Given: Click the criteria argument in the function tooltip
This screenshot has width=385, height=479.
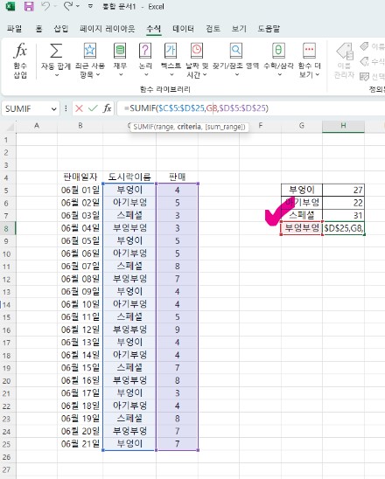Looking at the screenshot, I should [x=189, y=127].
